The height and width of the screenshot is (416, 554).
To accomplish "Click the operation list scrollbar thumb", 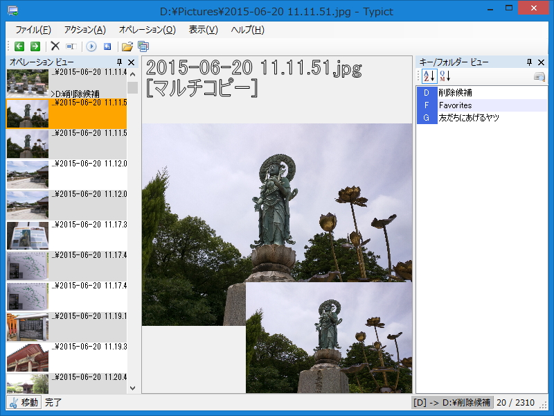I will pyautogui.click(x=132, y=88).
